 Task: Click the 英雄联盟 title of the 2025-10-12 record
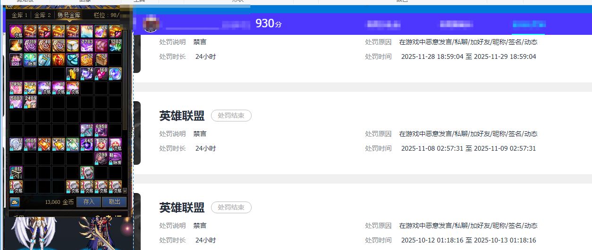pos(182,208)
